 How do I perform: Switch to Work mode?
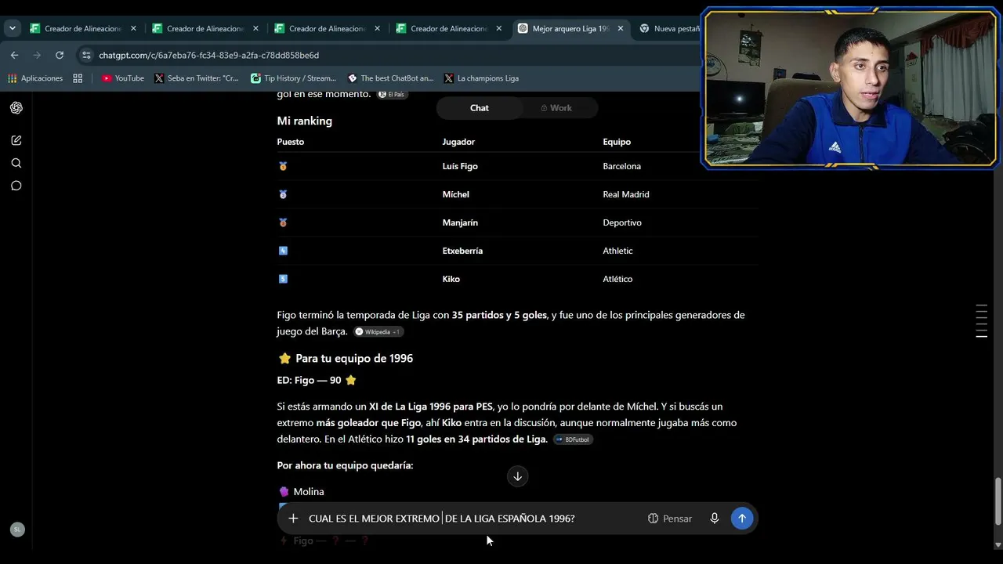pyautogui.click(x=556, y=108)
